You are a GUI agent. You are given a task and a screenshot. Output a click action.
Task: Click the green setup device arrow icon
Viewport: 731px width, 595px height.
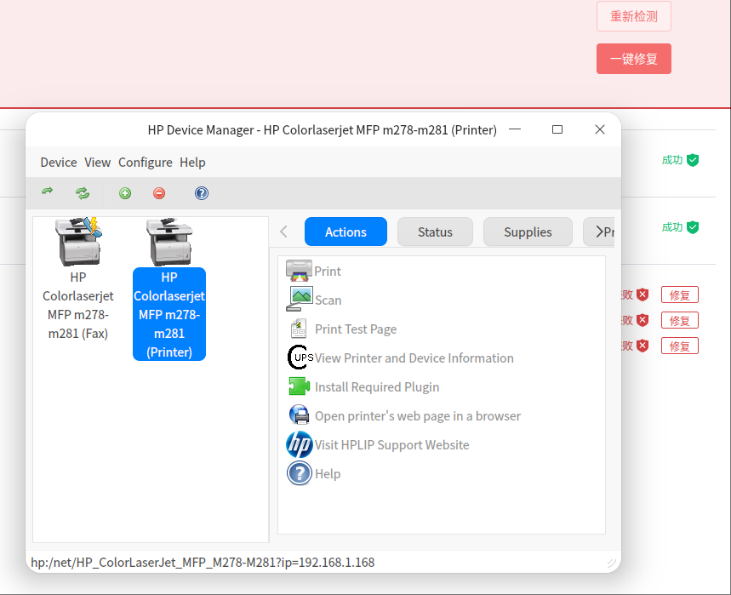[47, 192]
